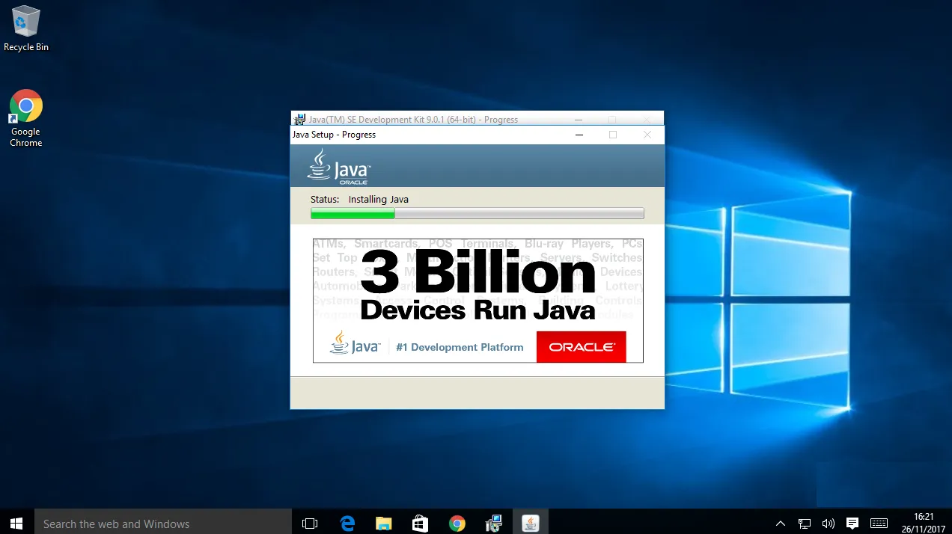Open the volume control tray icon
Screen dimensions: 952x534
[x=829, y=524]
